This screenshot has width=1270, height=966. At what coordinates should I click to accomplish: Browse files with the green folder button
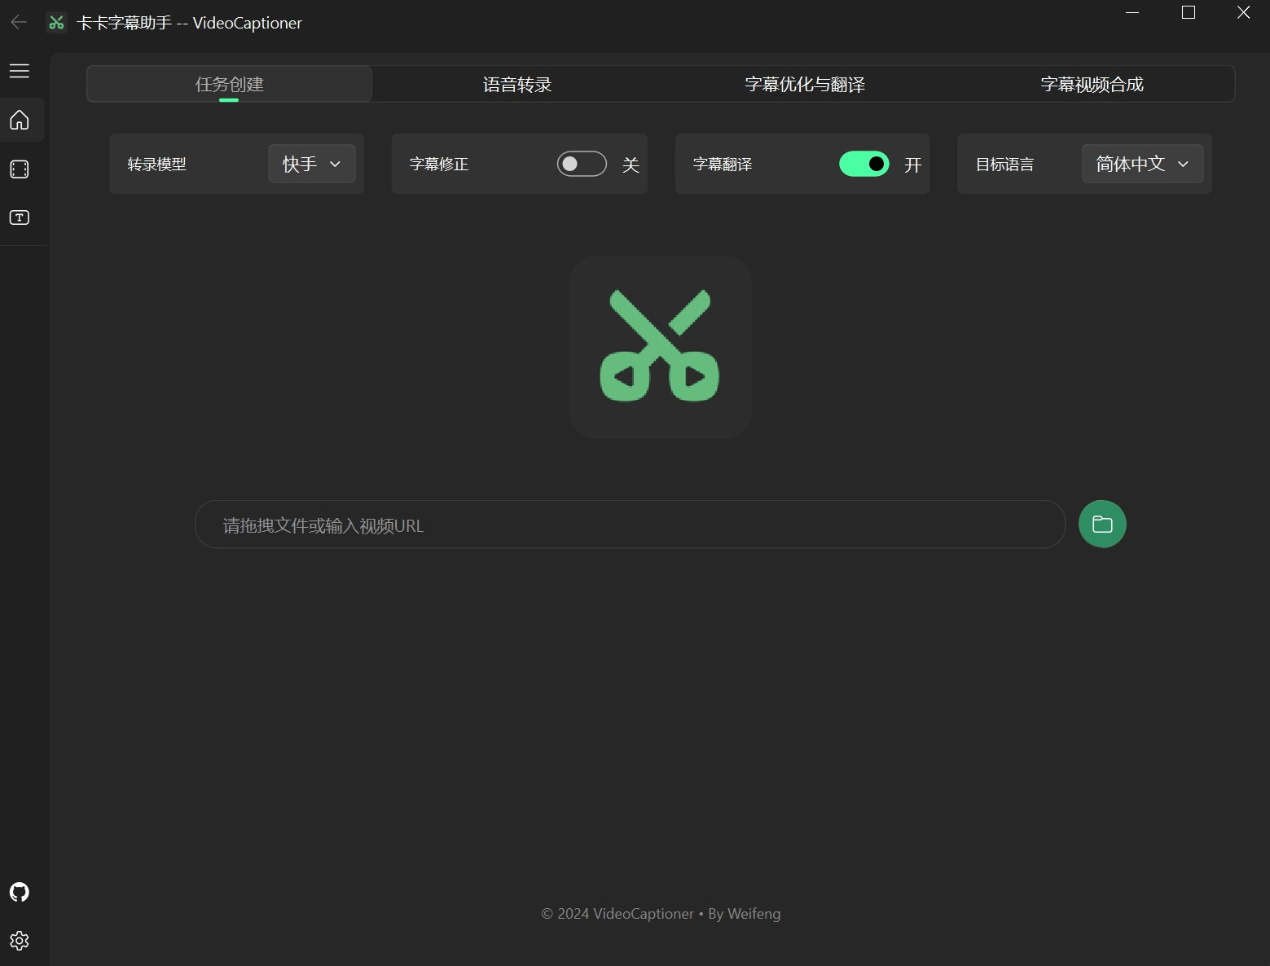[x=1102, y=524]
